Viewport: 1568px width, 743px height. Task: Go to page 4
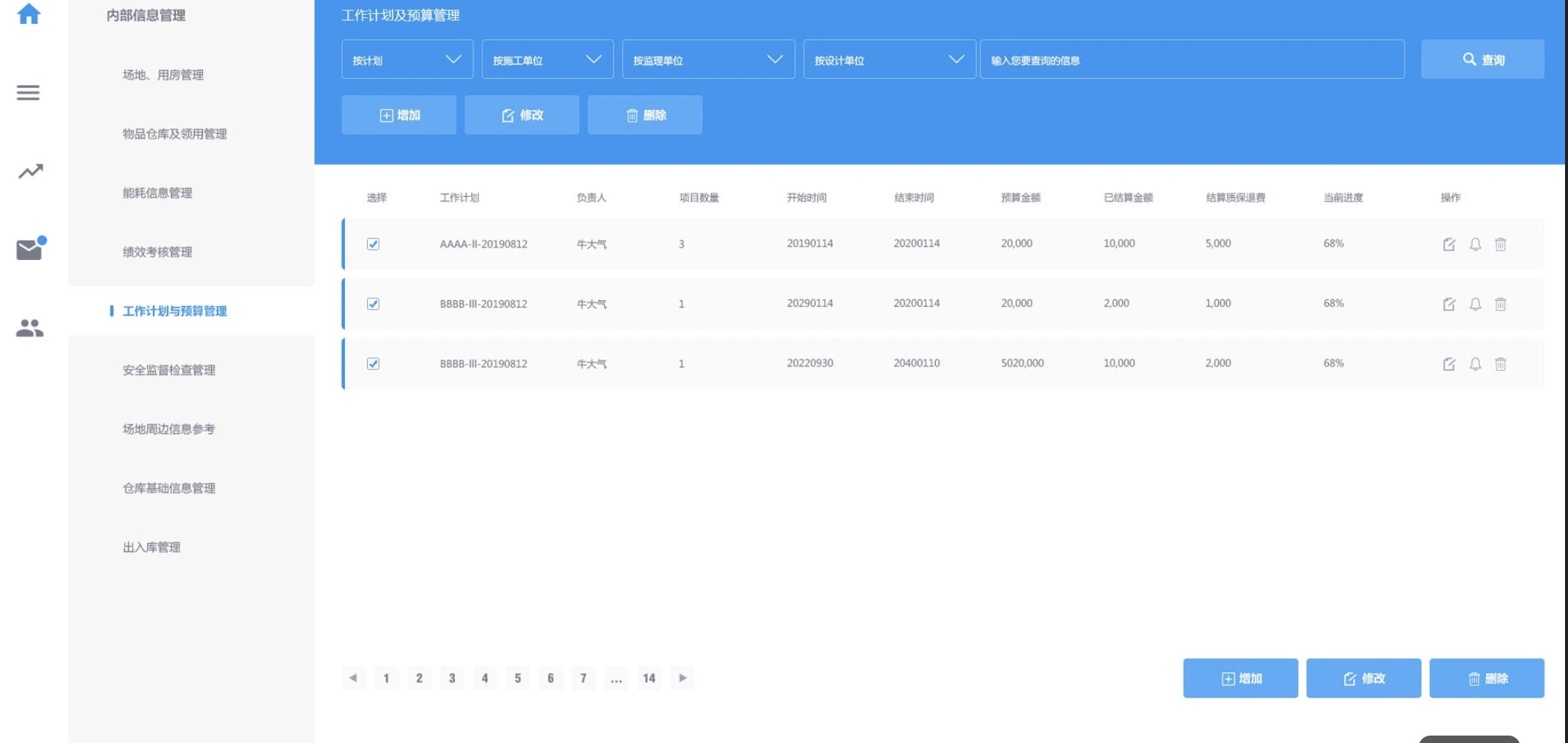point(485,678)
